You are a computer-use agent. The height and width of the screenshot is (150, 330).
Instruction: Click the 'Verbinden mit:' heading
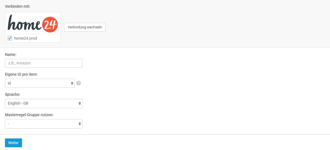tap(18, 7)
